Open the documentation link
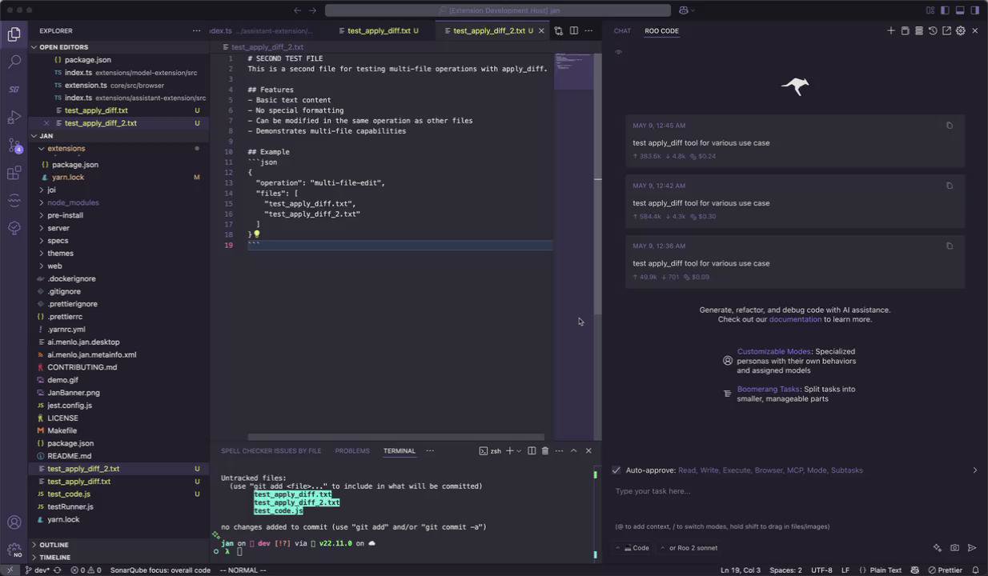 tap(795, 319)
